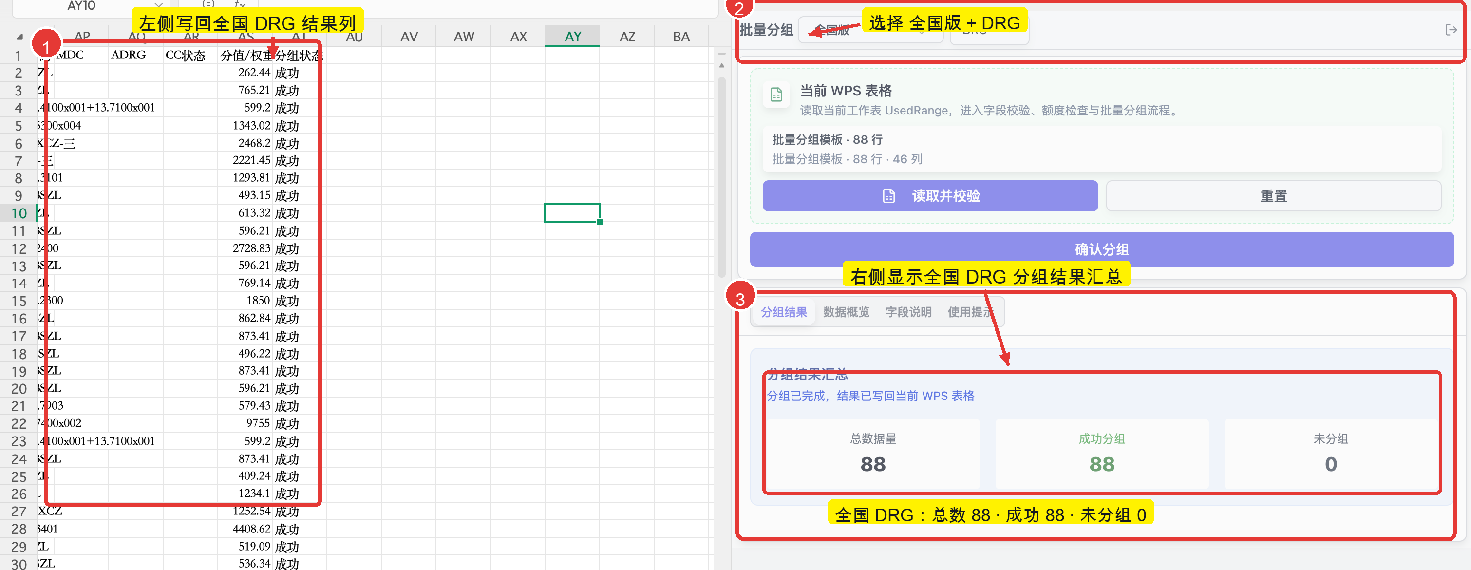This screenshot has width=1471, height=570.
Task: Switch to the 分组结果 tab
Action: [x=783, y=312]
